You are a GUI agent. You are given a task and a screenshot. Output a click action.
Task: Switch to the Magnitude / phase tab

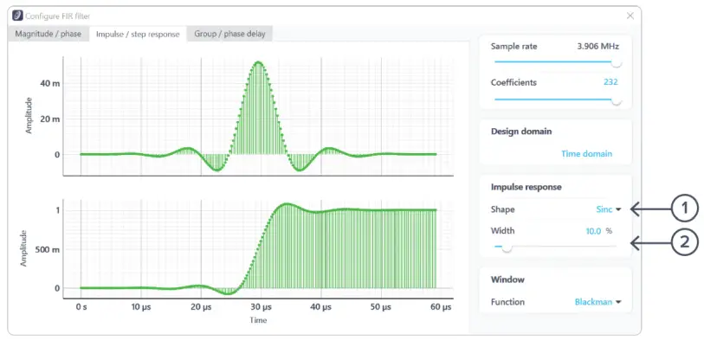pyautogui.click(x=48, y=34)
